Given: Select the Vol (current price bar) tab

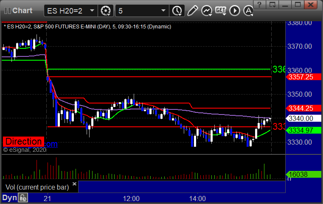Looking at the screenshot, I should click(x=37, y=187).
